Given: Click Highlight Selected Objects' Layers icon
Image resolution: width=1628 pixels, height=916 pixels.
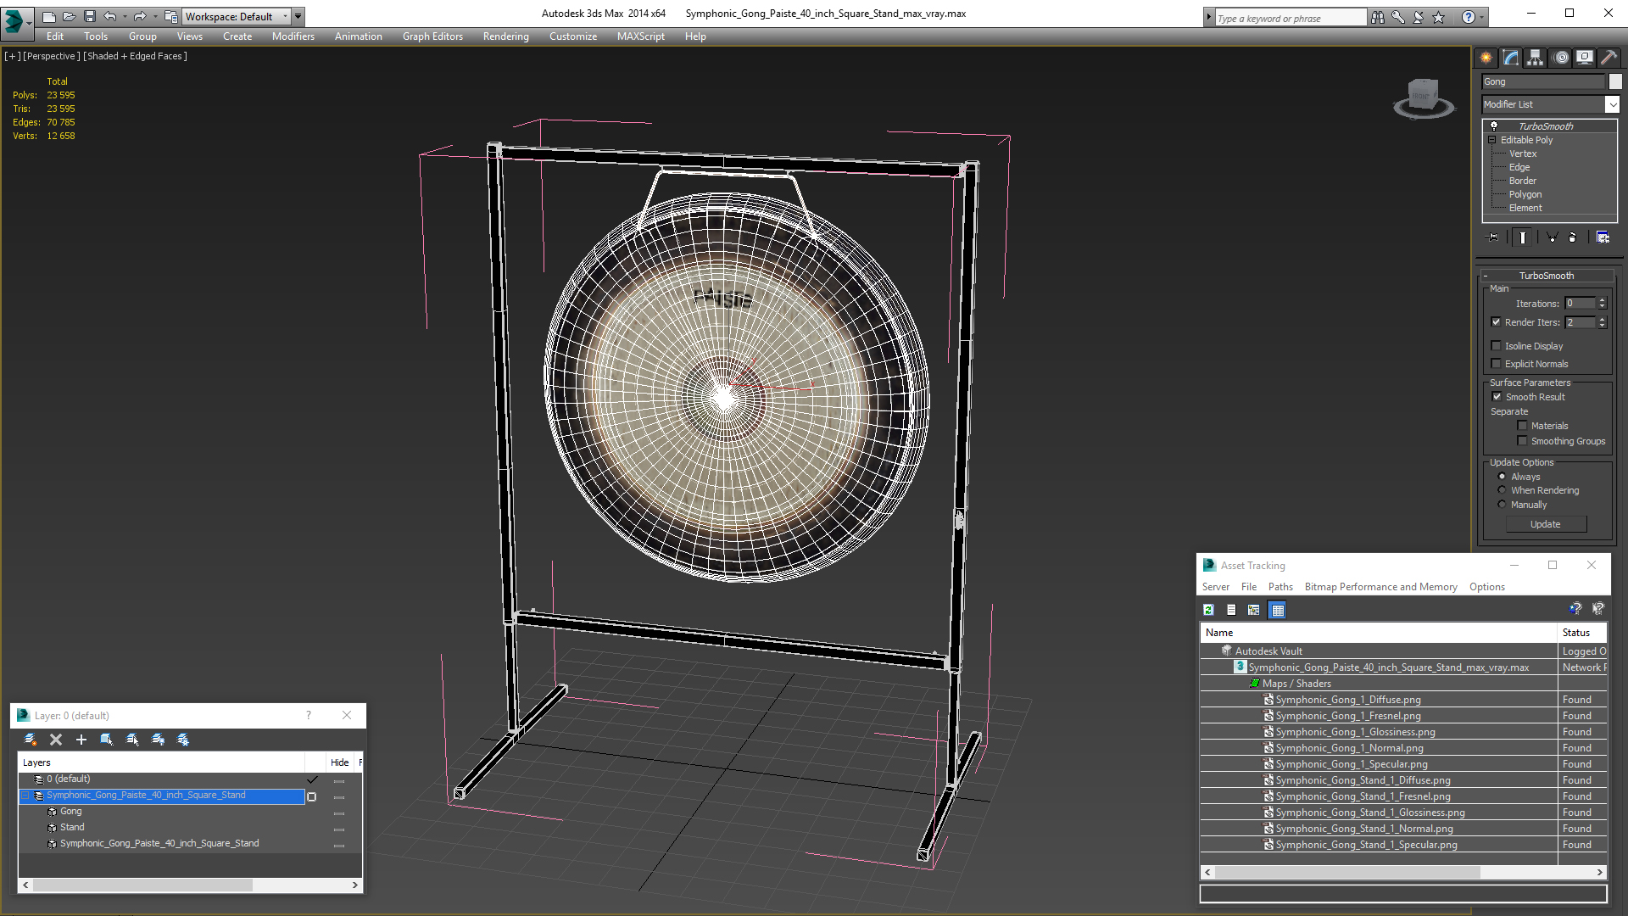Looking at the screenshot, I should click(x=132, y=740).
